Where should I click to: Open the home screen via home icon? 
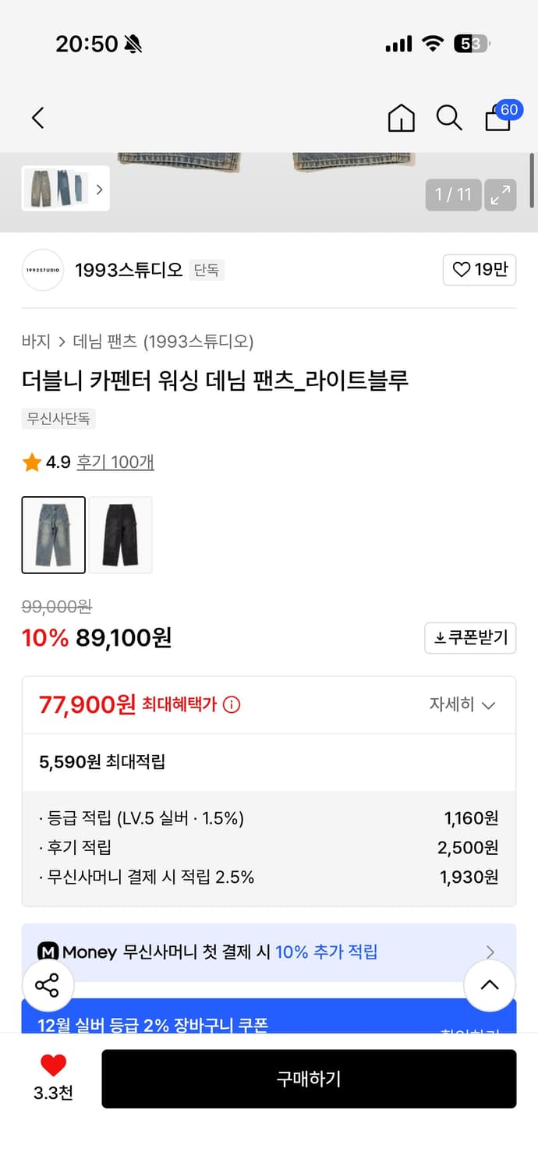coord(401,119)
